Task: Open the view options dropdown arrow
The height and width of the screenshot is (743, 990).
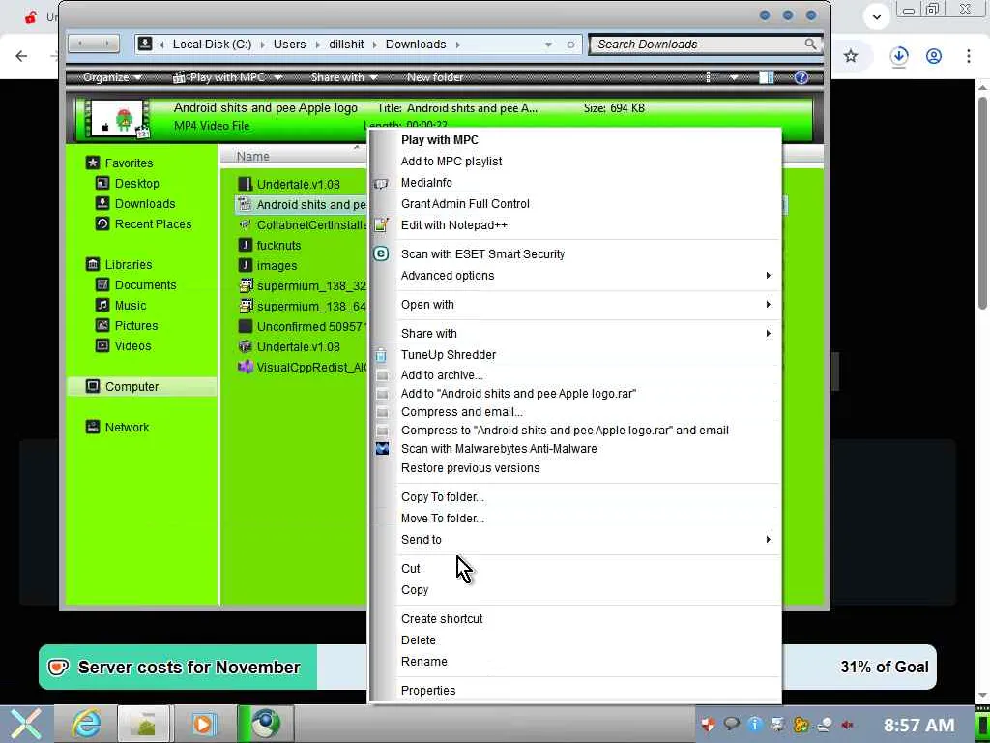Action: click(x=734, y=77)
